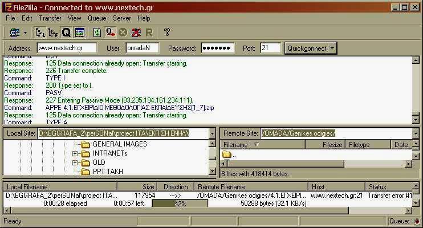The width and height of the screenshot is (423, 228).
Task: Click the Cancel operation icon
Action: click(x=123, y=32)
